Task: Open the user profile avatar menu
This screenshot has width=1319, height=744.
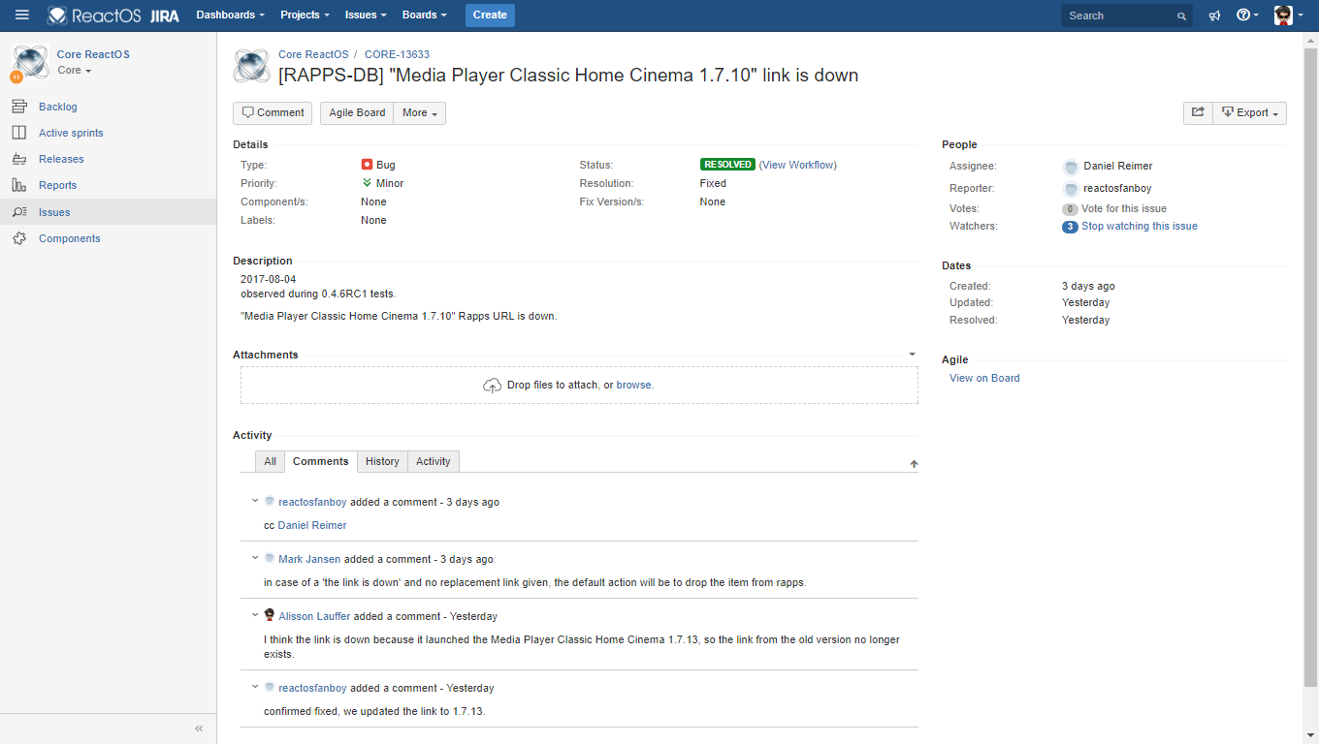Action: click(x=1288, y=15)
